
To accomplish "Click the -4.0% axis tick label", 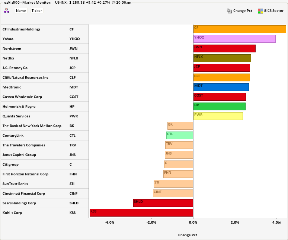I will pyautogui.click(x=110, y=223).
